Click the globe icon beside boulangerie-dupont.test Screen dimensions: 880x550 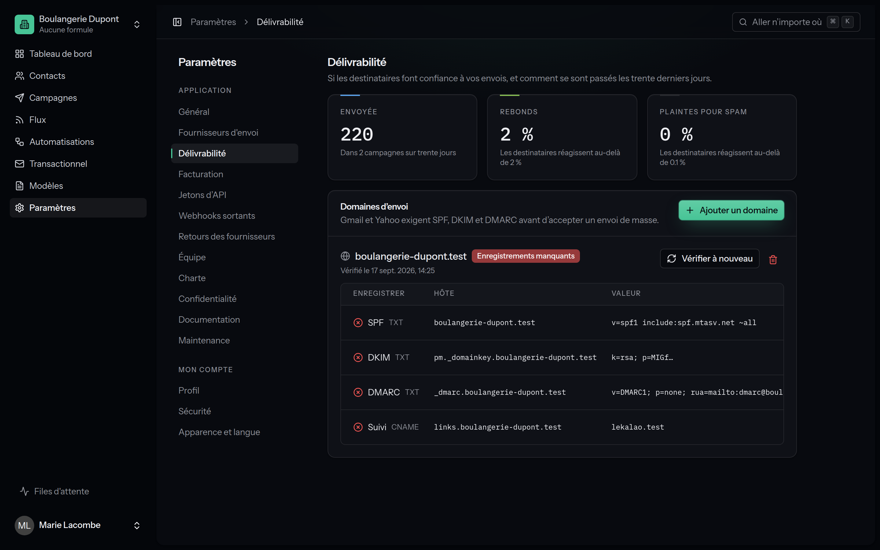coord(345,256)
